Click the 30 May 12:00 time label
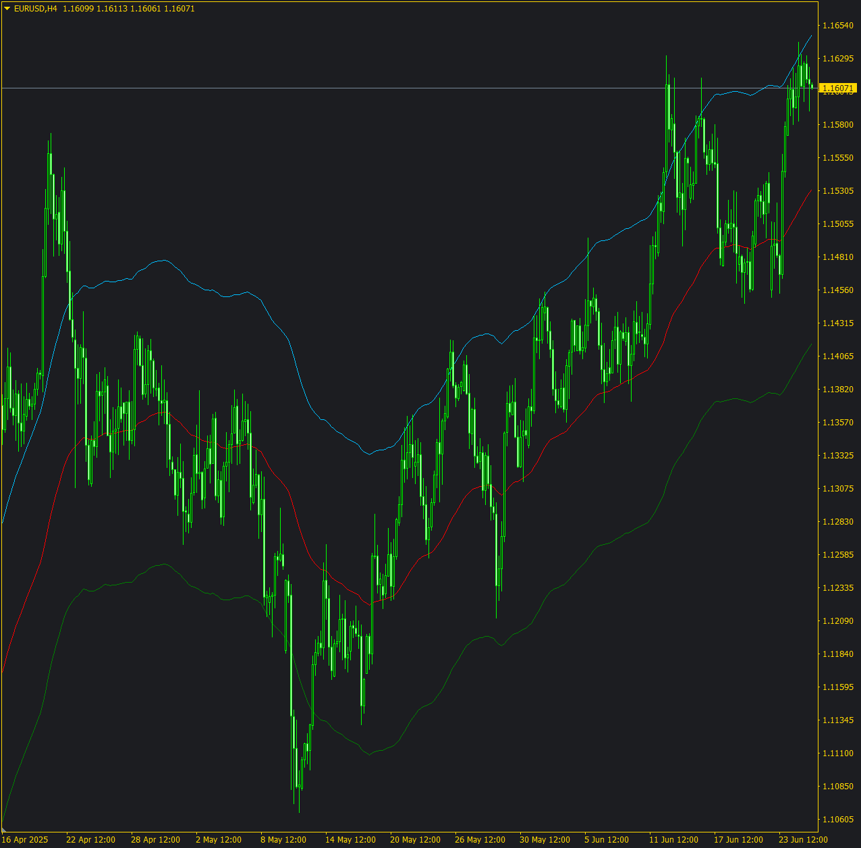 (545, 840)
